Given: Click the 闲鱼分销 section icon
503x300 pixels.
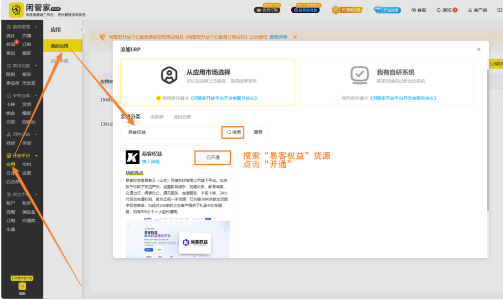Looking at the screenshot, I should 9,134.
